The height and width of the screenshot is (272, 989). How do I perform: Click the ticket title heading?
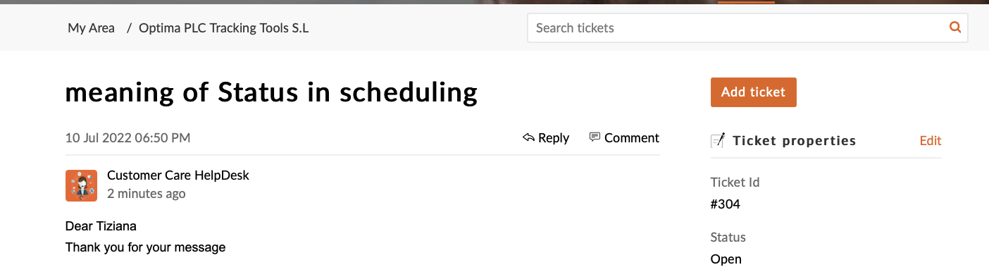(271, 92)
